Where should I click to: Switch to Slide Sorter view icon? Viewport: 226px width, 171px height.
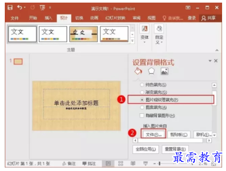coord(120,164)
